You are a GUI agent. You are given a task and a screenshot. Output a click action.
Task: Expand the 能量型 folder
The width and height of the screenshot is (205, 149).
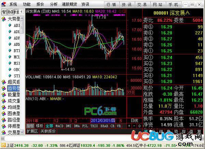point(4,95)
